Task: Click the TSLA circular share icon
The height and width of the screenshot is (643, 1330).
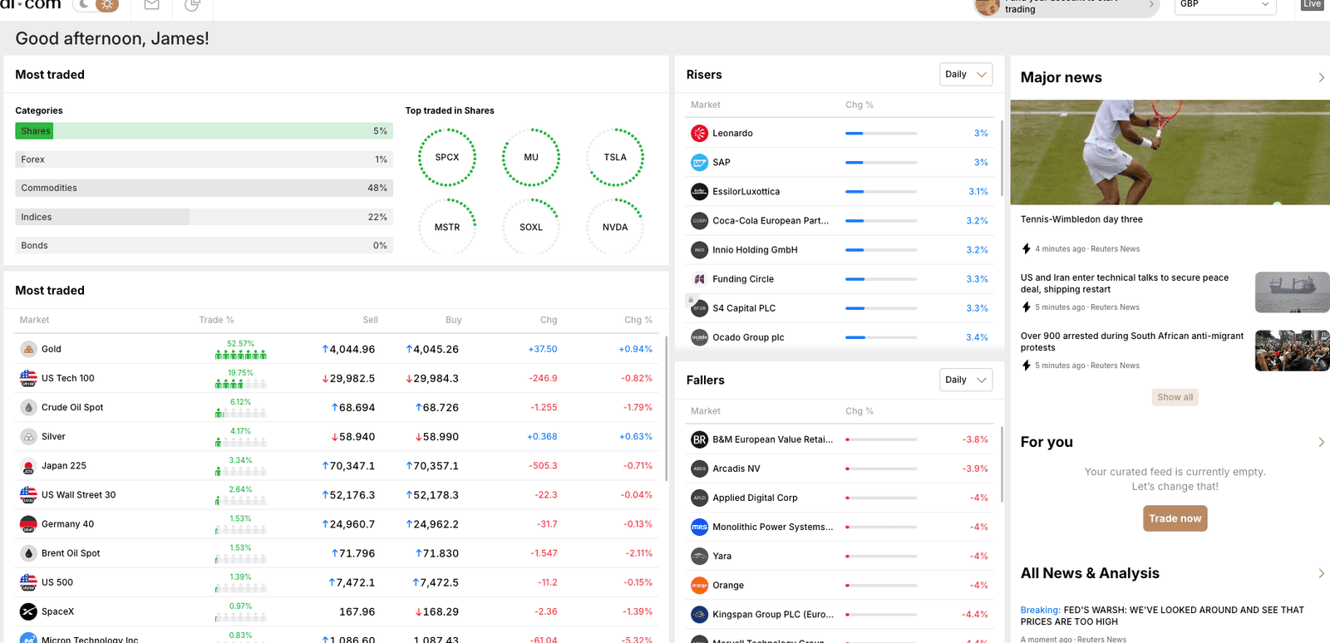Action: pos(615,157)
